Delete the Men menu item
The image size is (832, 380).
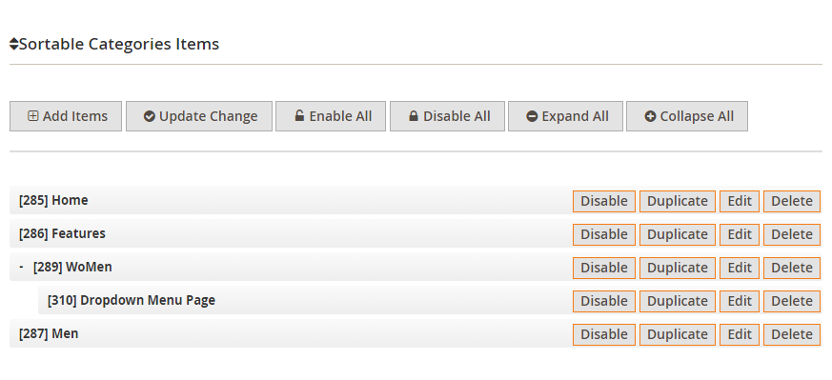click(792, 334)
